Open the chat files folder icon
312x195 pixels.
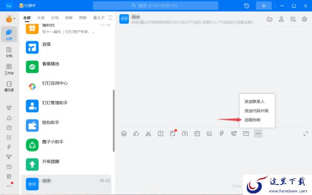[x=269, y=19]
